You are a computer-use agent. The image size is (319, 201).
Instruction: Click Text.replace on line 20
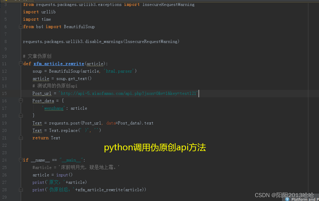(x=63, y=130)
